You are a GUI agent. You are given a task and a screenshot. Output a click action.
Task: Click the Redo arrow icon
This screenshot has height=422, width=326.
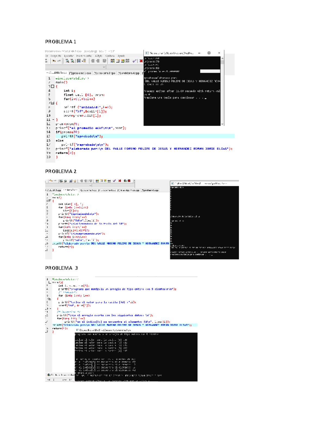click(x=59, y=61)
